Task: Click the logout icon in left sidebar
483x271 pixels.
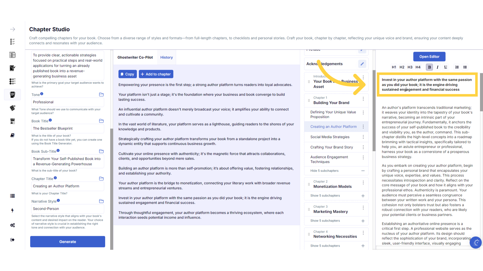Action: click(12, 240)
